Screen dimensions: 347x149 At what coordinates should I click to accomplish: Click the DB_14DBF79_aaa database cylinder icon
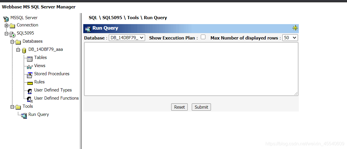(x=24, y=50)
